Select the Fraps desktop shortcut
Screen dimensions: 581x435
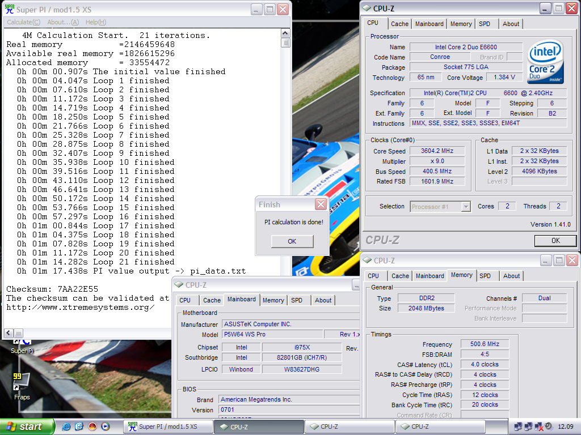[x=22, y=386]
